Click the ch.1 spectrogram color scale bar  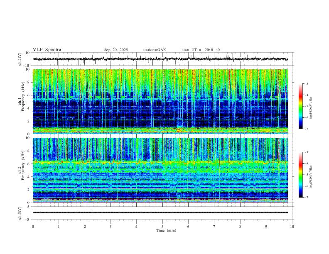click(x=301, y=106)
